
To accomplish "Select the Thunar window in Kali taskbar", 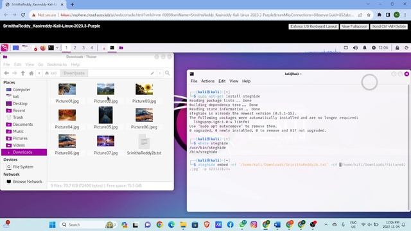I will [121, 47].
